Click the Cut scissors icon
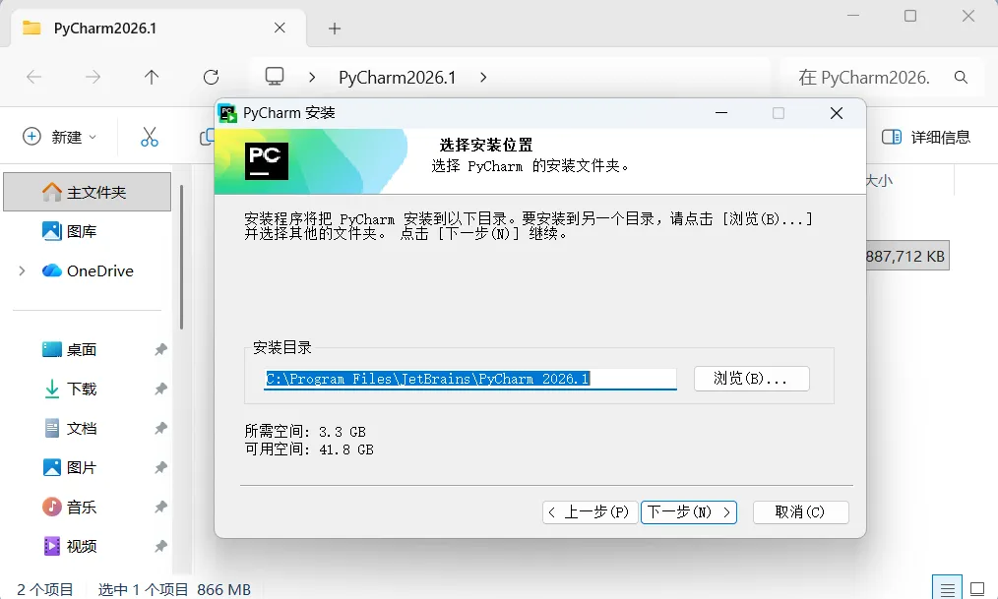 click(x=150, y=137)
